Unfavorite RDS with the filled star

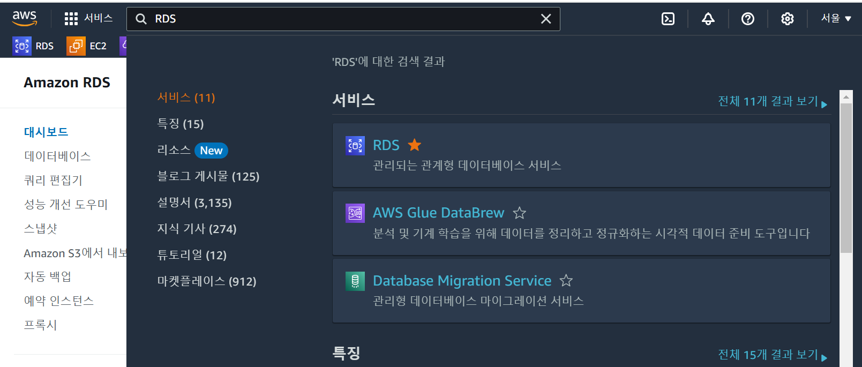click(415, 145)
